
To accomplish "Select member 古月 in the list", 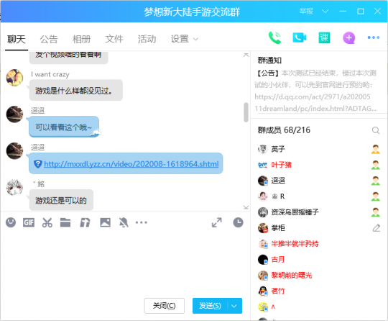I will pos(319,260).
